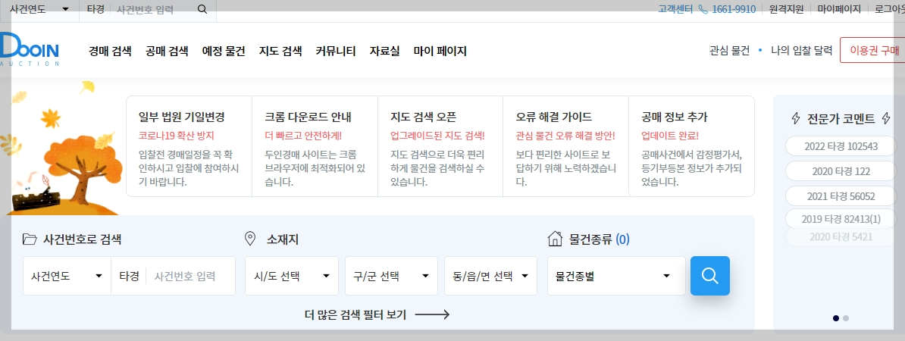
Task: Open the 사건연도 dropdown in search panel
Action: [67, 276]
